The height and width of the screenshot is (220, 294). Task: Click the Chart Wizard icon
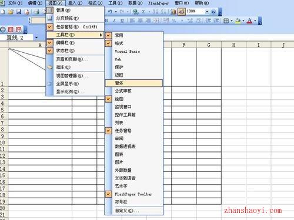[173, 12]
